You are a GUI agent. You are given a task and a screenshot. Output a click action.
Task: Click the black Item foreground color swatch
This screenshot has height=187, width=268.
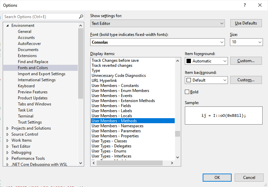click(x=189, y=61)
